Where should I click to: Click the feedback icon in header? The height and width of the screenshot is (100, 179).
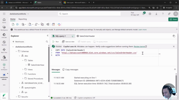pos(169,14)
